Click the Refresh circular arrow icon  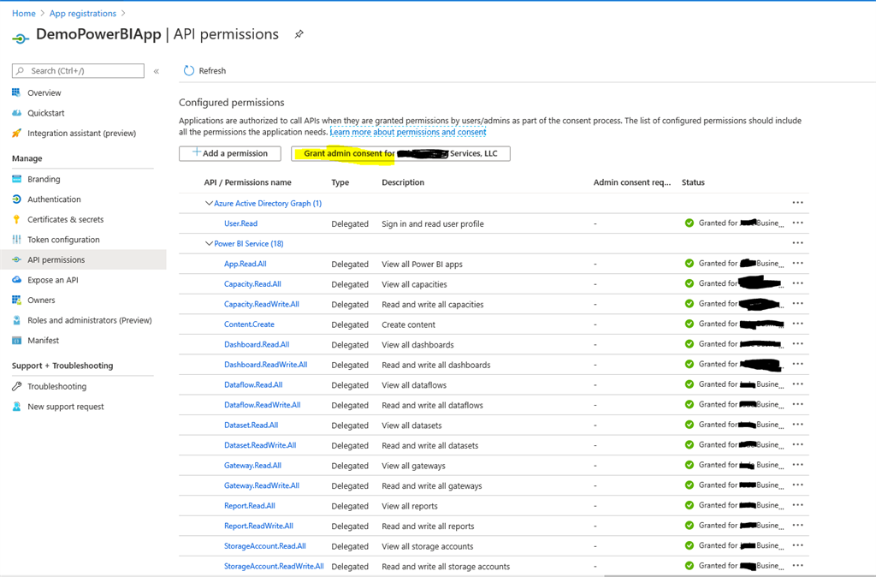tap(189, 70)
